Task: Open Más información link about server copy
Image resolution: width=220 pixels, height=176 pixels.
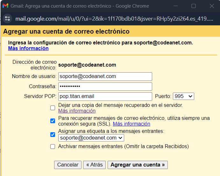Action: click(x=77, y=111)
